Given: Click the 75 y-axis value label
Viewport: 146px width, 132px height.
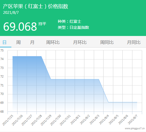Looking at the screenshot, I should [x=2, y=50].
